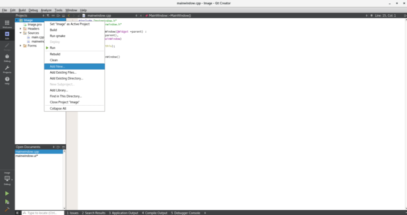
Task: Open the Window menu
Action: pyautogui.click(x=71, y=10)
